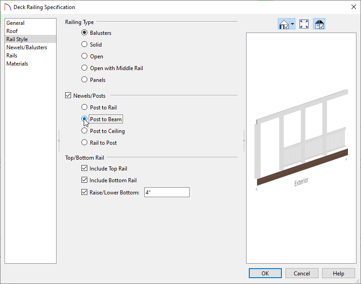Click the Deck Railing Specification title icon
Screen dimensions: 361x284
[8, 7]
